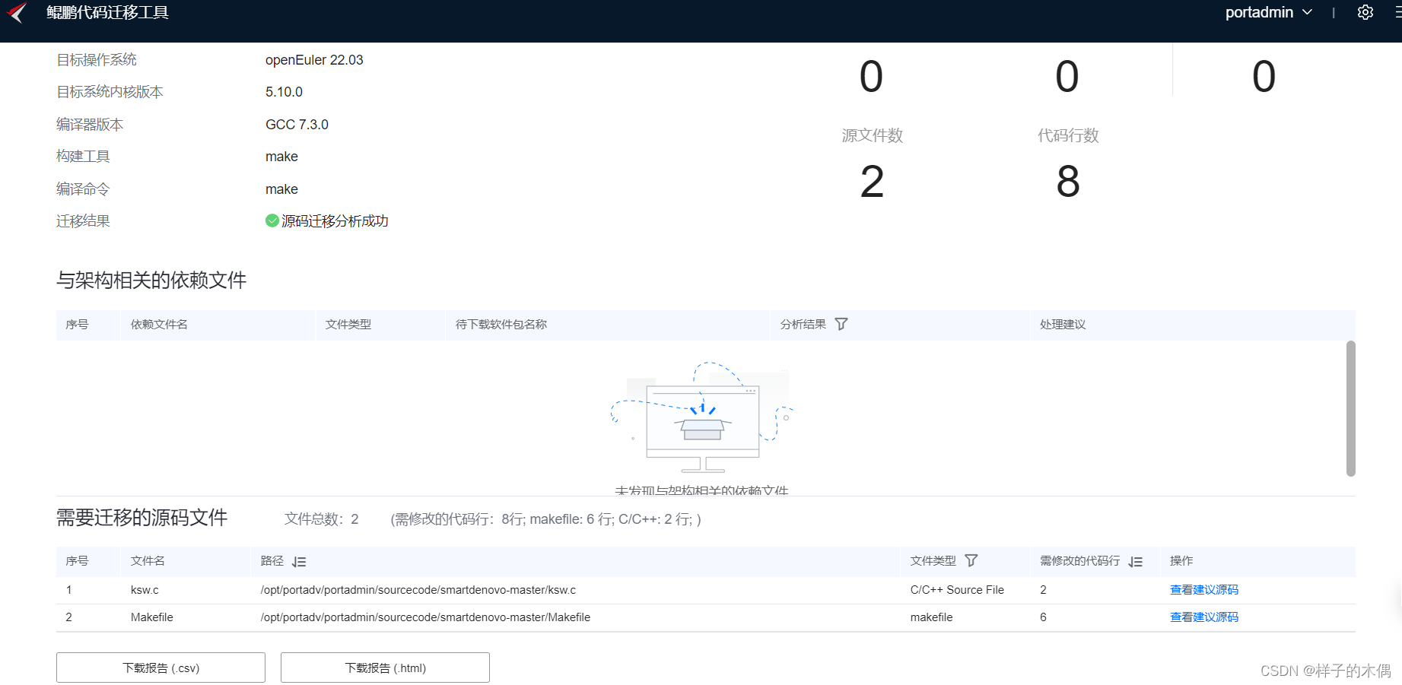Click the Kunpeng red logo icon
This screenshot has height=685, width=1402.
click(x=17, y=12)
